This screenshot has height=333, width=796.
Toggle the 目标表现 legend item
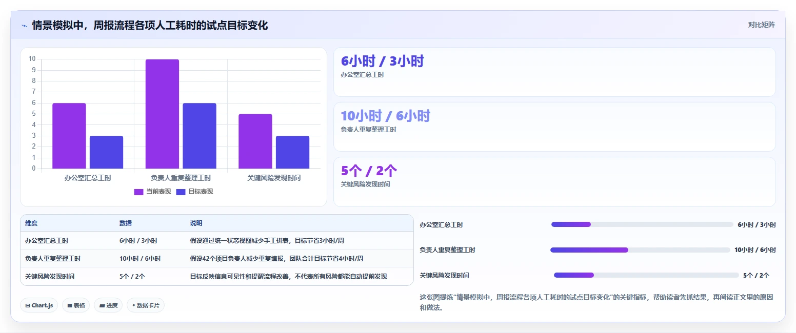click(x=194, y=192)
